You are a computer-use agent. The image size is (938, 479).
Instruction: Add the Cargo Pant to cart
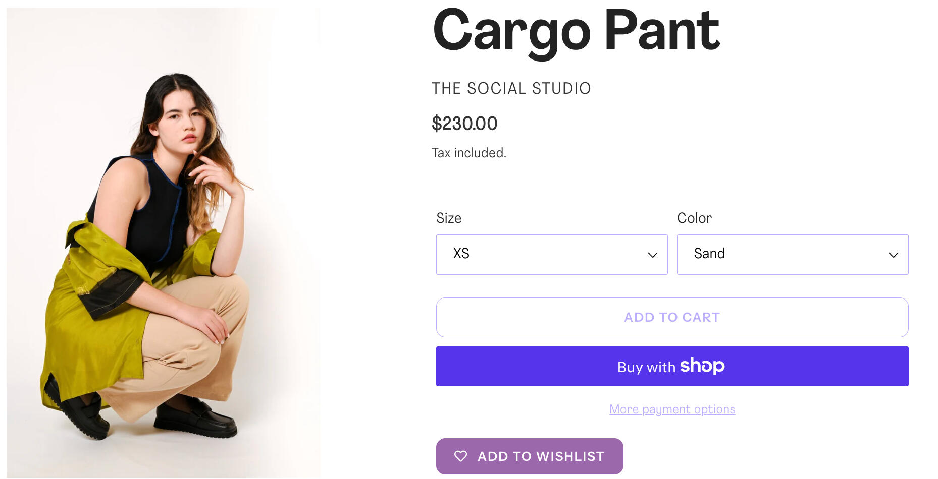(x=672, y=317)
